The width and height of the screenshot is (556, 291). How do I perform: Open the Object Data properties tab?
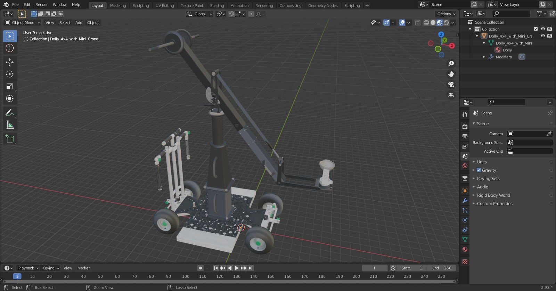pyautogui.click(x=465, y=240)
